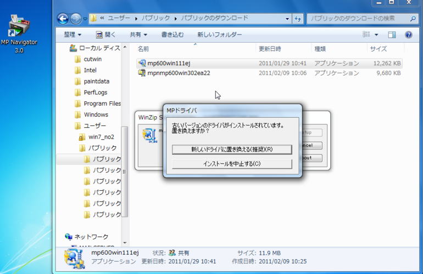Image resolution: width=423 pixels, height=274 pixels.
Task: Click the refresh button beside address bar
Action: click(298, 19)
